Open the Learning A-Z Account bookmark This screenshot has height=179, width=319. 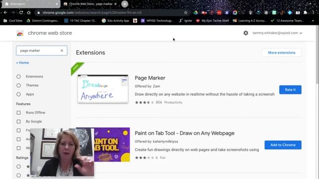coord(250,21)
